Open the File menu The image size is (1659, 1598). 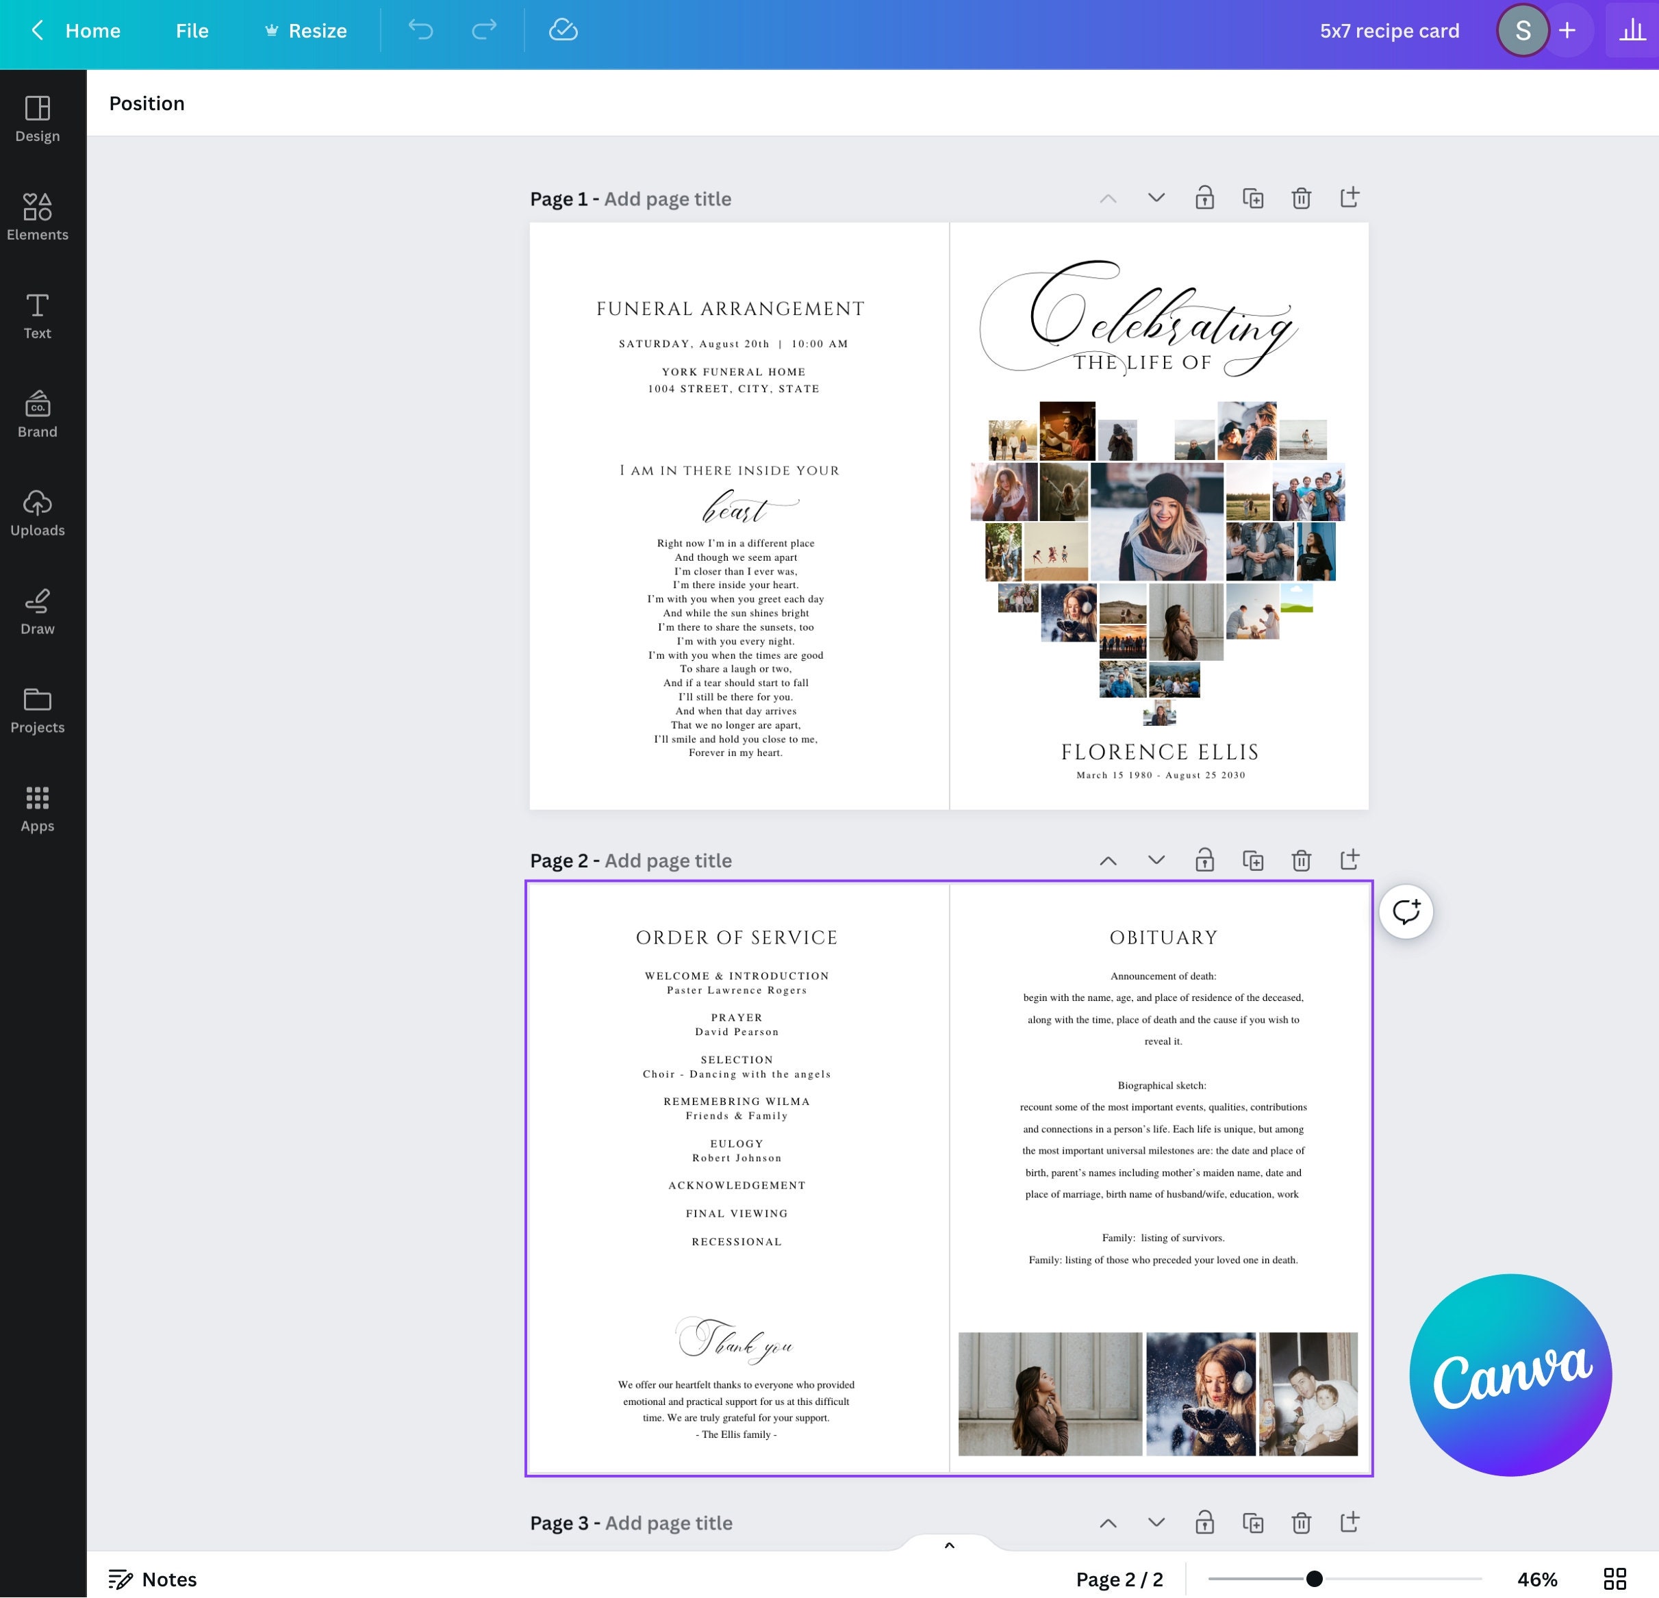tap(191, 31)
